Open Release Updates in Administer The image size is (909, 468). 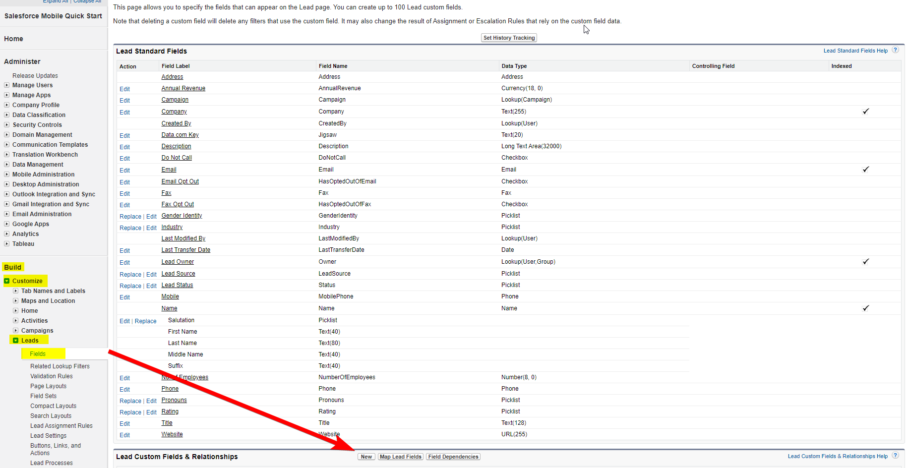point(35,76)
